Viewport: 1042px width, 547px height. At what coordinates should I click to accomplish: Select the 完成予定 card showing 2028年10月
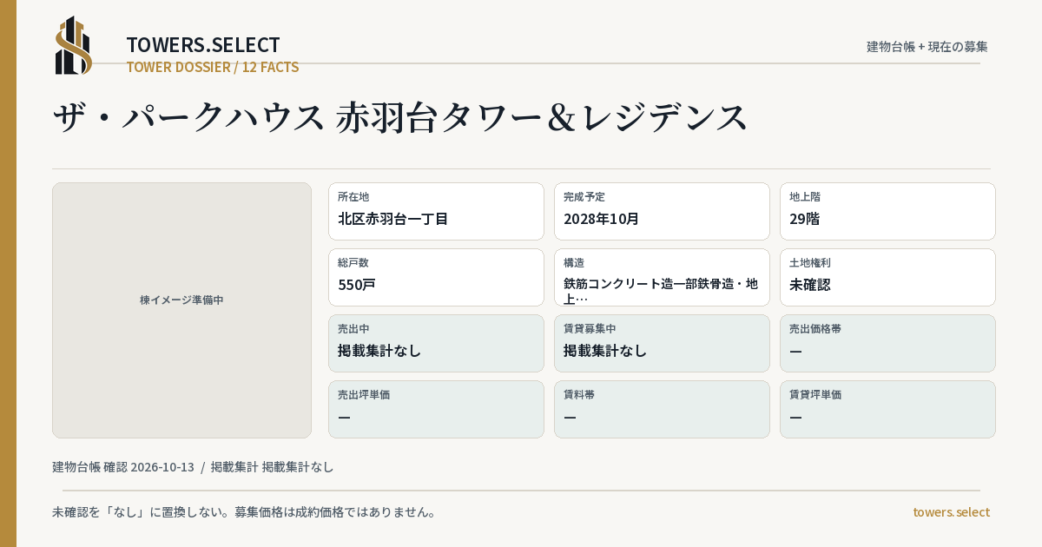pyautogui.click(x=662, y=211)
